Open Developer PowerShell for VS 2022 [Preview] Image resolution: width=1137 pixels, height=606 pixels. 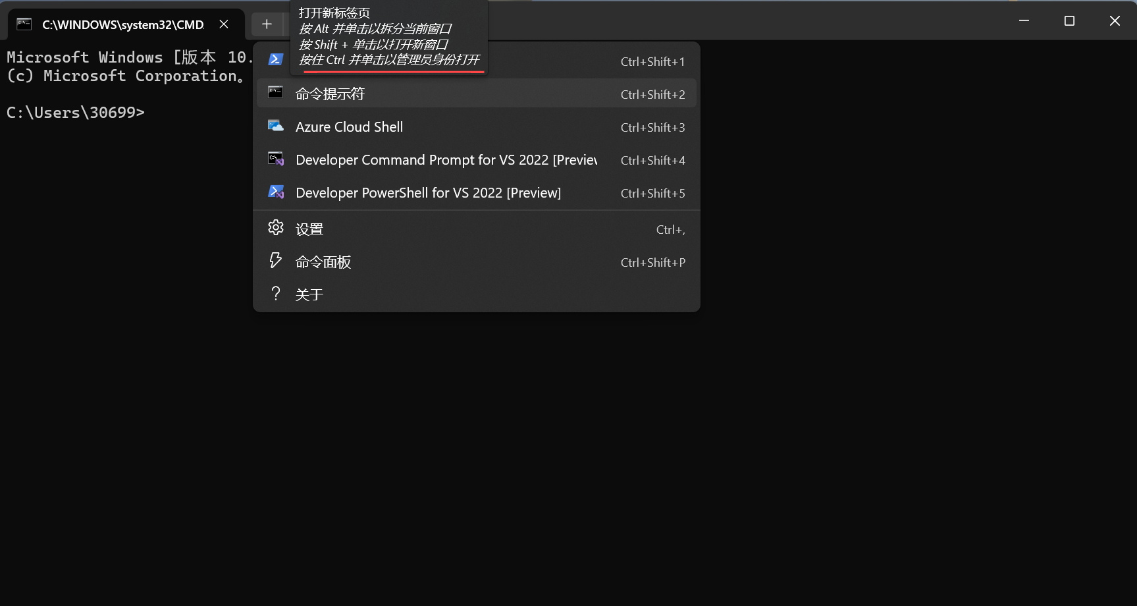477,192
